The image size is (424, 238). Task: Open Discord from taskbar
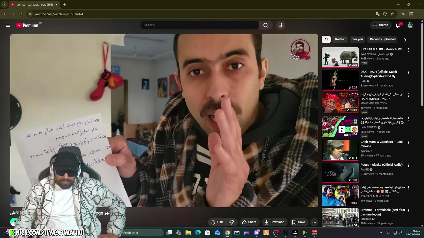coord(256,233)
